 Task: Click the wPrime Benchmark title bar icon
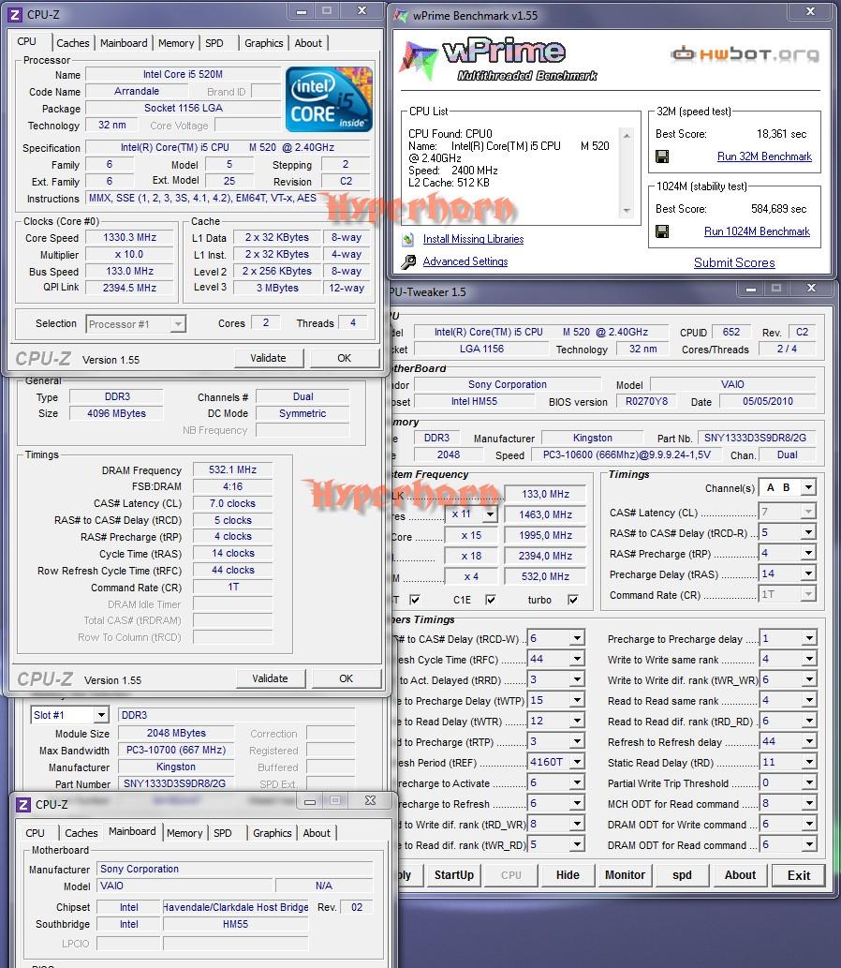click(x=402, y=15)
